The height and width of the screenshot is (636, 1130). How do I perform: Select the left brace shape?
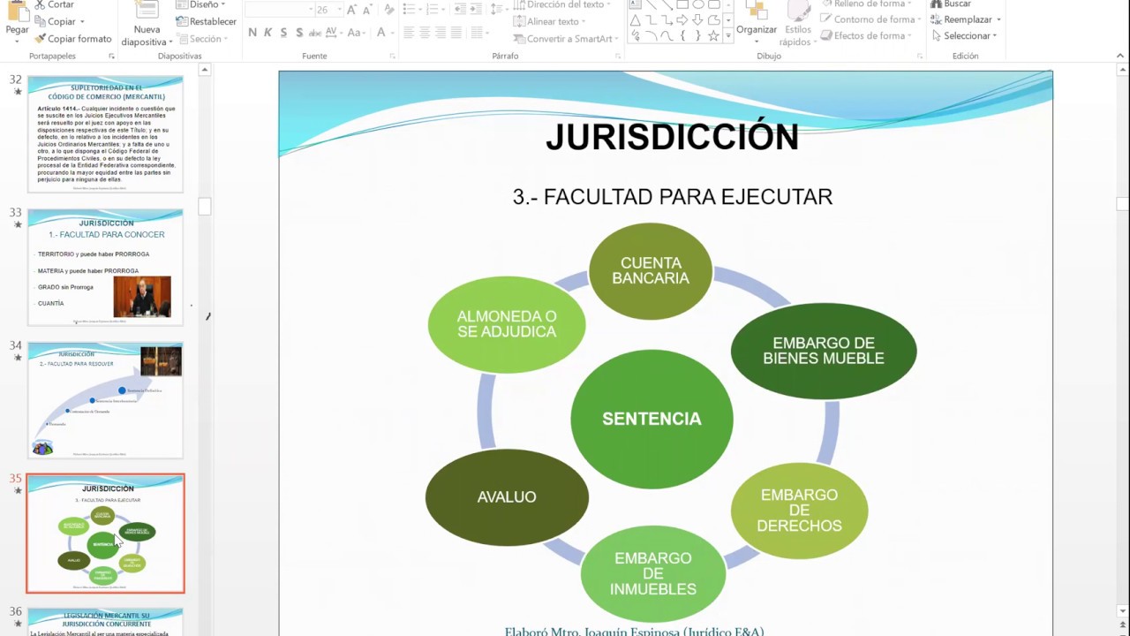point(682,36)
